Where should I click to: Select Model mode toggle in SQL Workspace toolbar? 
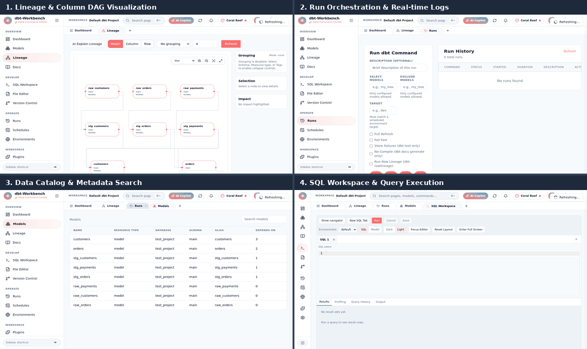375,229
